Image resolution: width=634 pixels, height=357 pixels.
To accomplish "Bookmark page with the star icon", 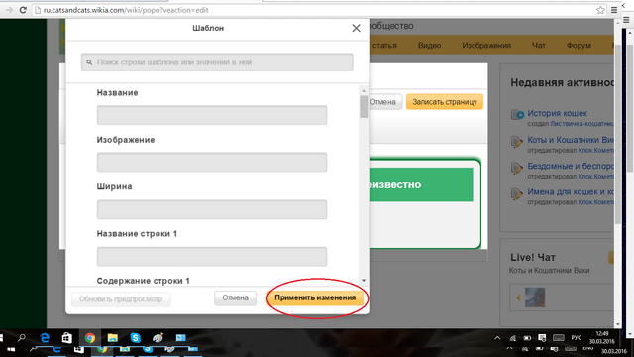I will point(601,10).
